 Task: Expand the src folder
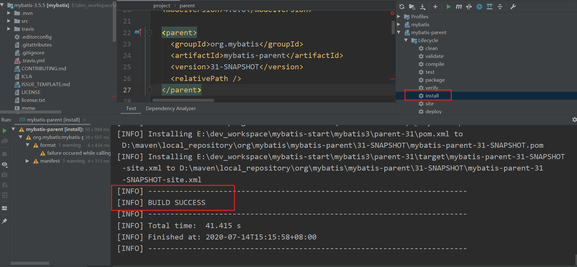[9, 21]
